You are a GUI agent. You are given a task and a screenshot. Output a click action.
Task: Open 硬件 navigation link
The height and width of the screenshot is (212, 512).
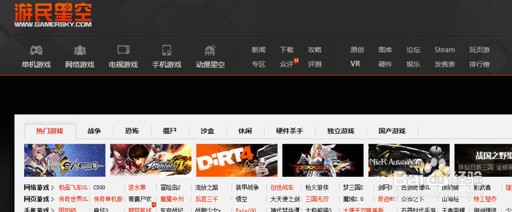click(x=386, y=64)
